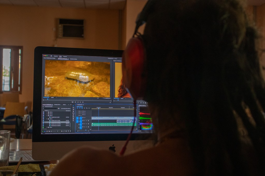The width and height of the screenshot is (265, 176).
Task: Open timeline wrench display settings
Action: [x=87, y=108]
